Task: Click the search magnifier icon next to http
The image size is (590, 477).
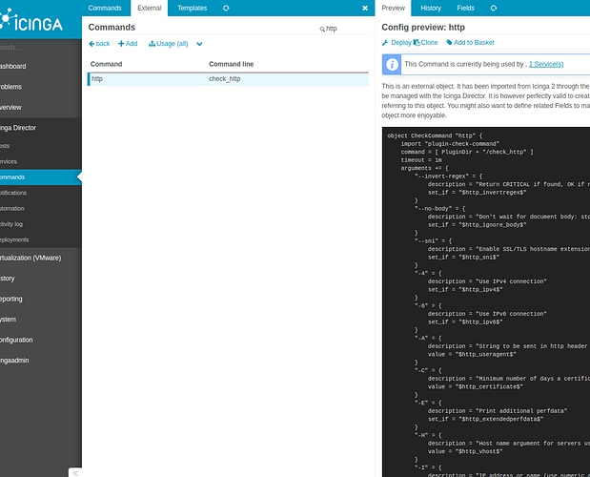Action: click(322, 29)
